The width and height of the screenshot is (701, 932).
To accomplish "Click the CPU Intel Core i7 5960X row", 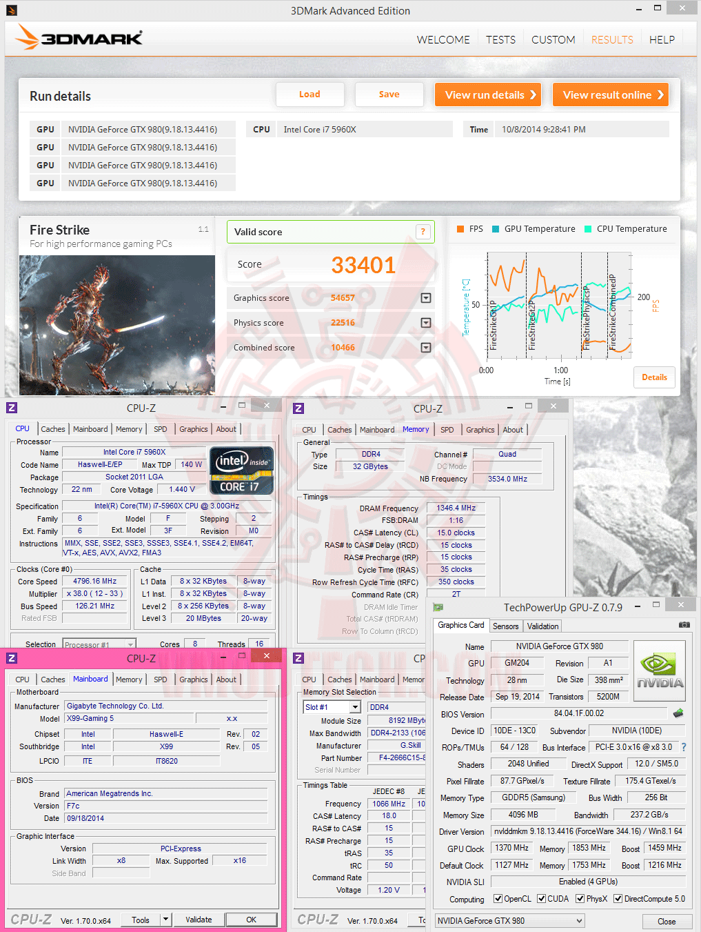I will pos(349,129).
